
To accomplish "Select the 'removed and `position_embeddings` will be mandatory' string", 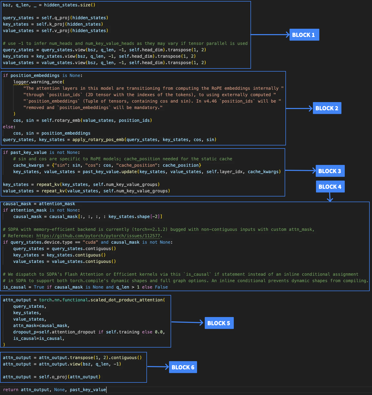I will point(93,107).
